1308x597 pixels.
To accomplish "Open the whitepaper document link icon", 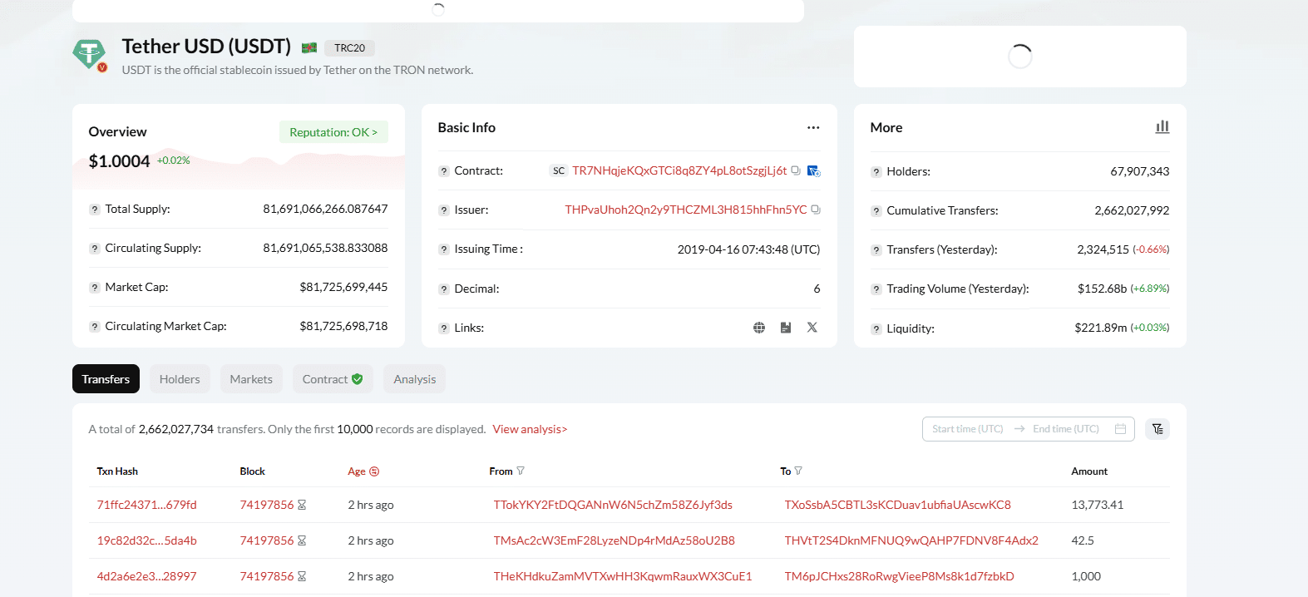I will coord(786,328).
